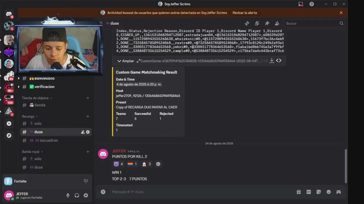Open CustomGame file in full view
364x204 pixels.
(138, 61)
